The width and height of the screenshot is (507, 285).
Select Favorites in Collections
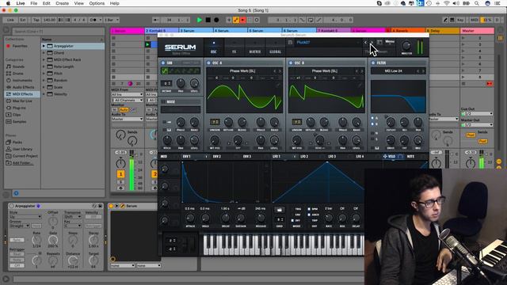click(x=20, y=46)
